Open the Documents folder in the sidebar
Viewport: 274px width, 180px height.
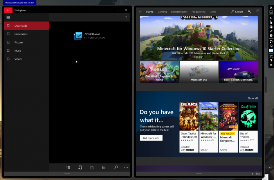click(x=26, y=34)
